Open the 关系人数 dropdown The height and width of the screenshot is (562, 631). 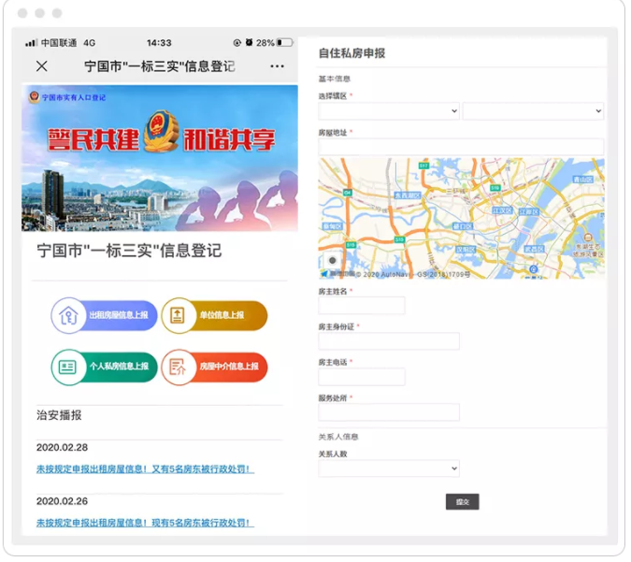coord(389,468)
